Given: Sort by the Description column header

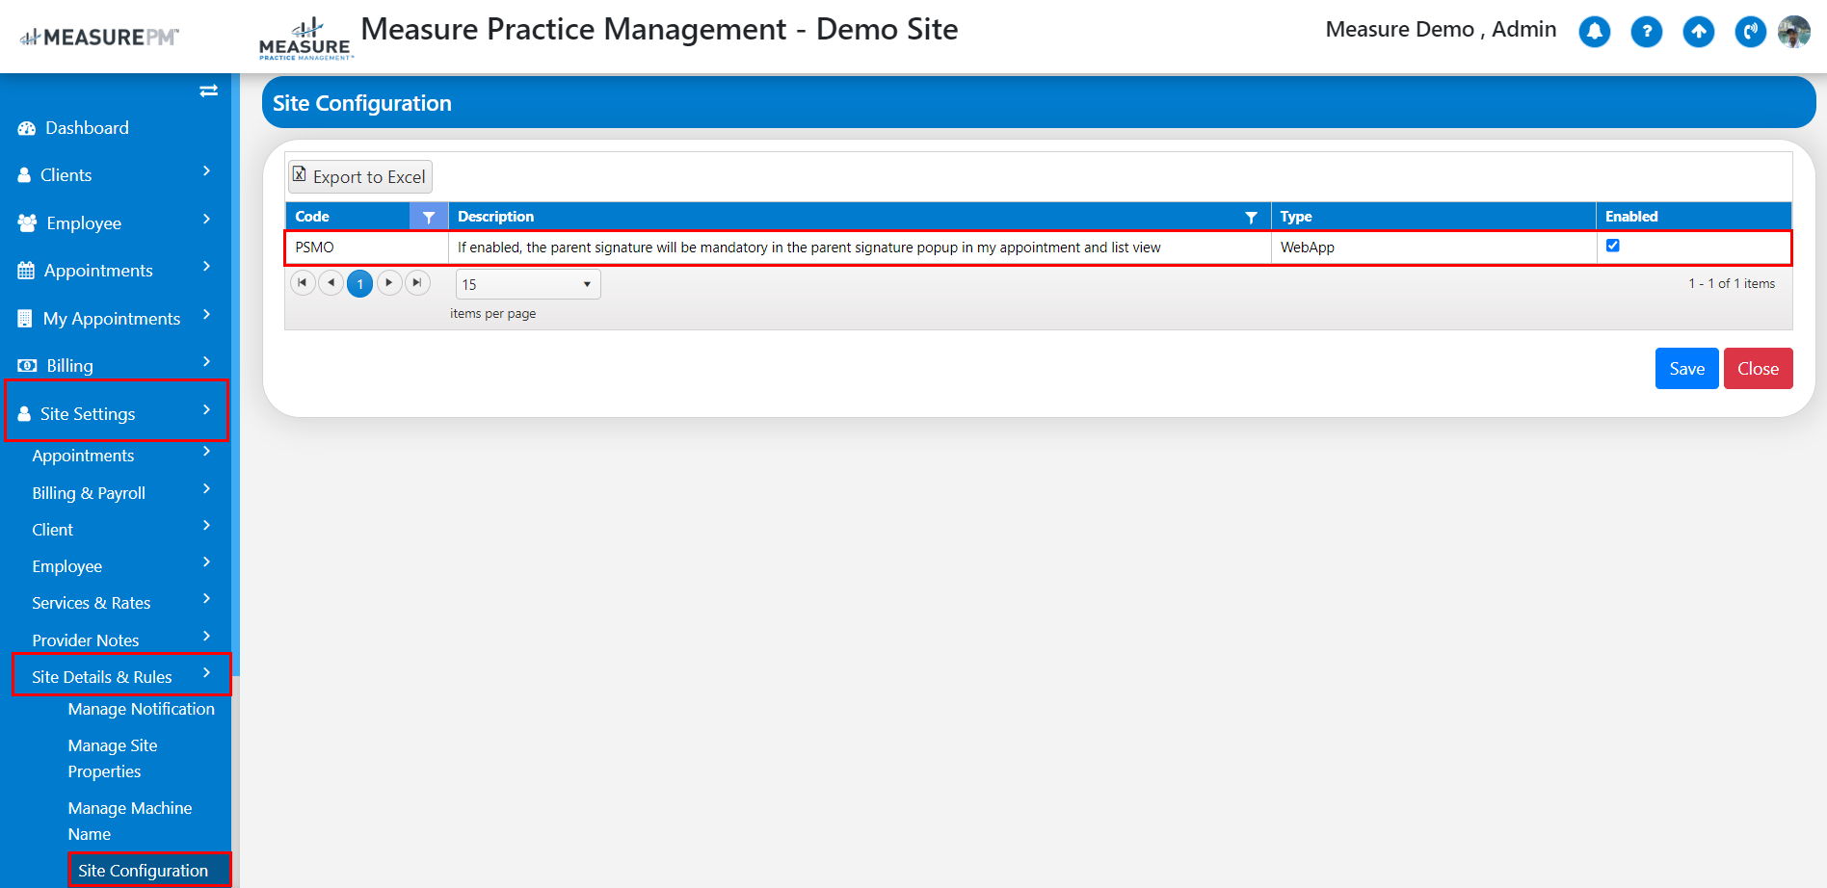Looking at the screenshot, I should coord(495,217).
